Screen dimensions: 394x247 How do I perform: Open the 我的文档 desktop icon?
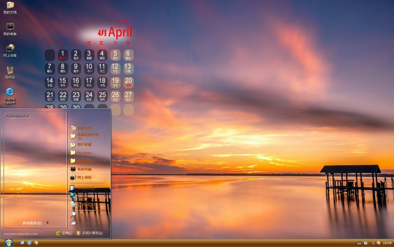click(10, 7)
